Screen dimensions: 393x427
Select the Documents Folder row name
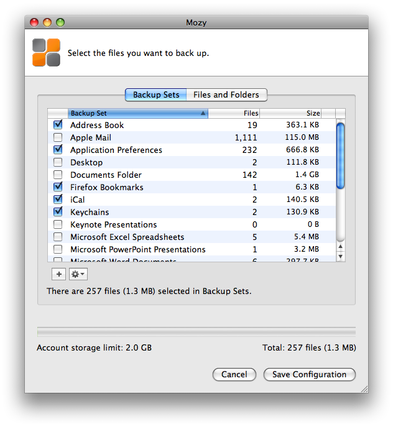[106, 175]
